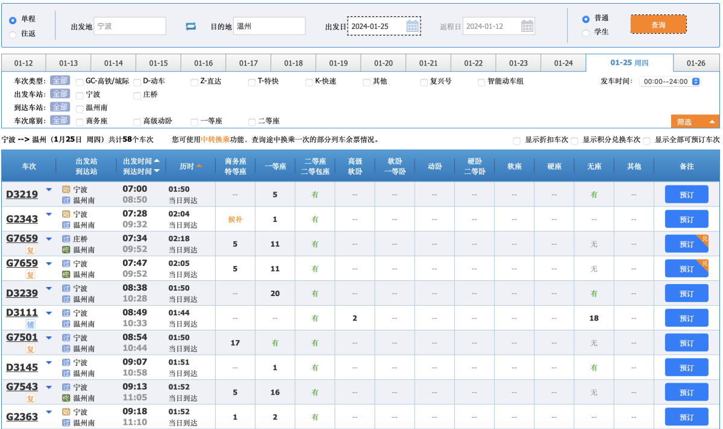The height and width of the screenshot is (429, 723).
Task: Click 17 business seats for G7501
Action: point(235,343)
